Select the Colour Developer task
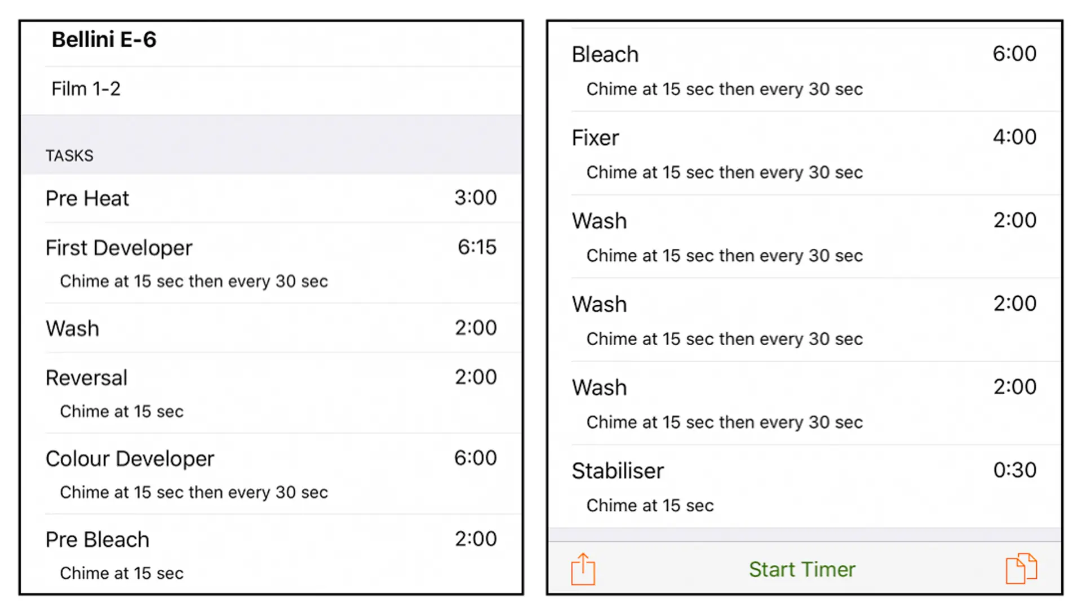 pos(271,474)
